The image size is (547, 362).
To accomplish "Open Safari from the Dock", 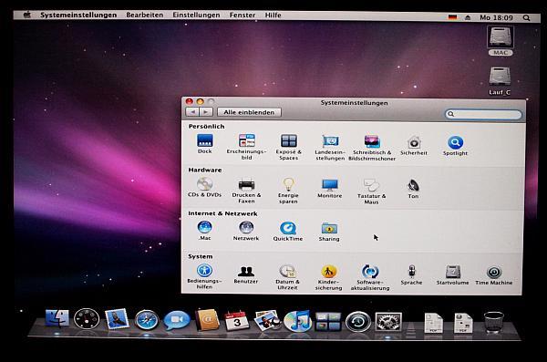I will 147,320.
